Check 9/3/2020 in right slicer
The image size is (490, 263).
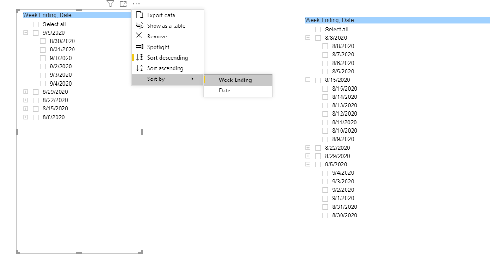(x=325, y=182)
